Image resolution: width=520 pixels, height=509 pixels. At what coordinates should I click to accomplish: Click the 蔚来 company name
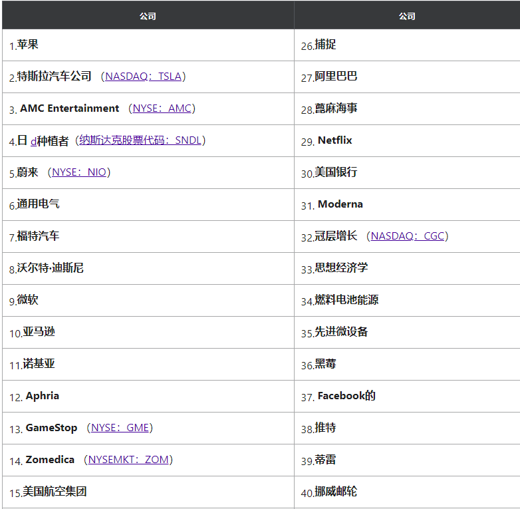coord(27,172)
